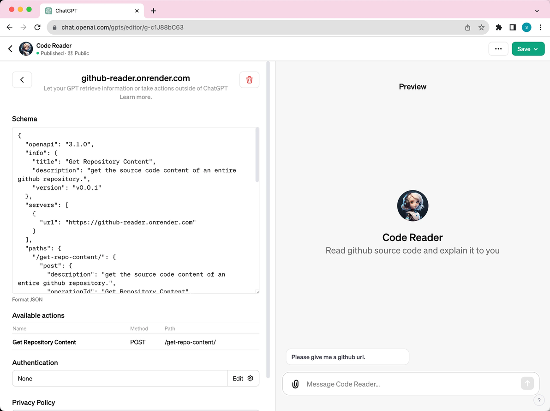Click the Message Code Reader input field
The height and width of the screenshot is (411, 550).
(410, 384)
